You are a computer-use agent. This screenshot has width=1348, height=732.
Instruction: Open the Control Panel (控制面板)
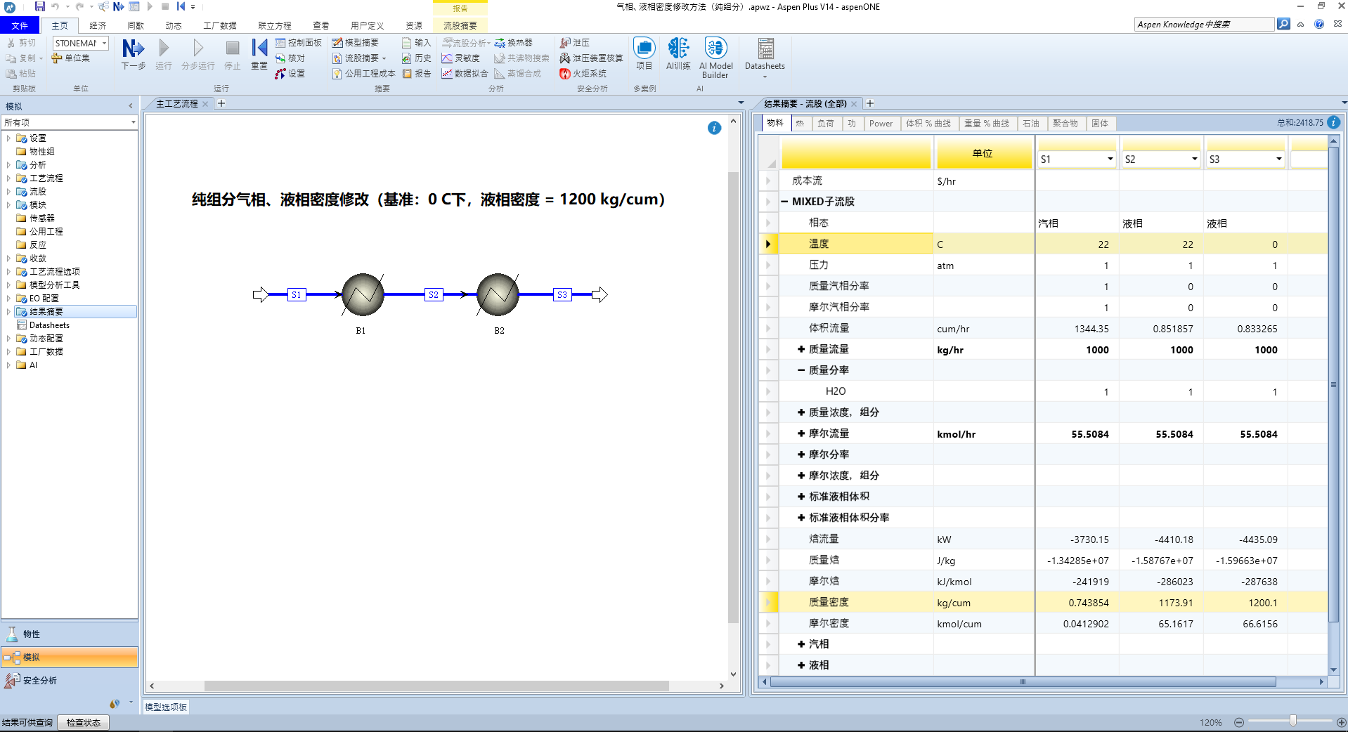[299, 43]
